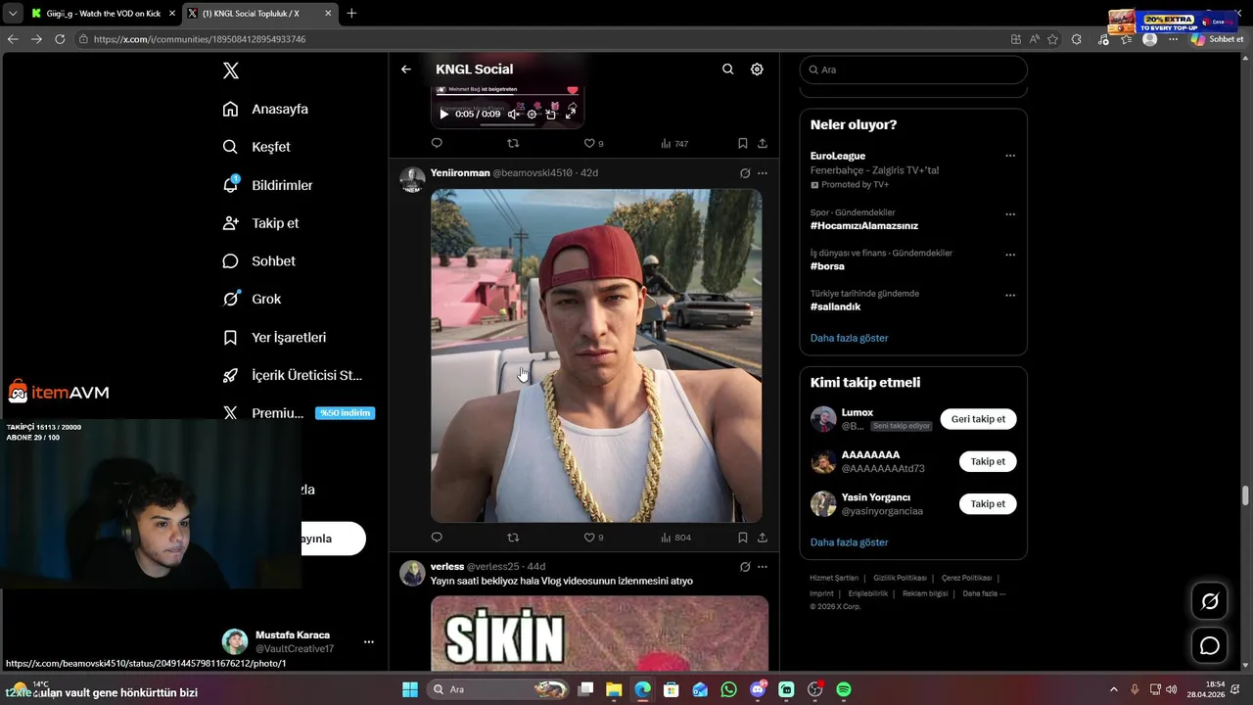
Task: Open the floating chat messages button
Action: pyautogui.click(x=1210, y=646)
